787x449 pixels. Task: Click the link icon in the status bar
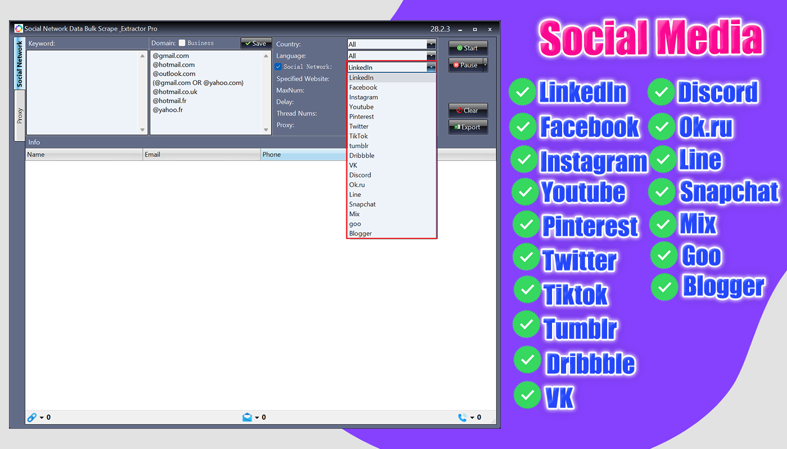pos(32,417)
